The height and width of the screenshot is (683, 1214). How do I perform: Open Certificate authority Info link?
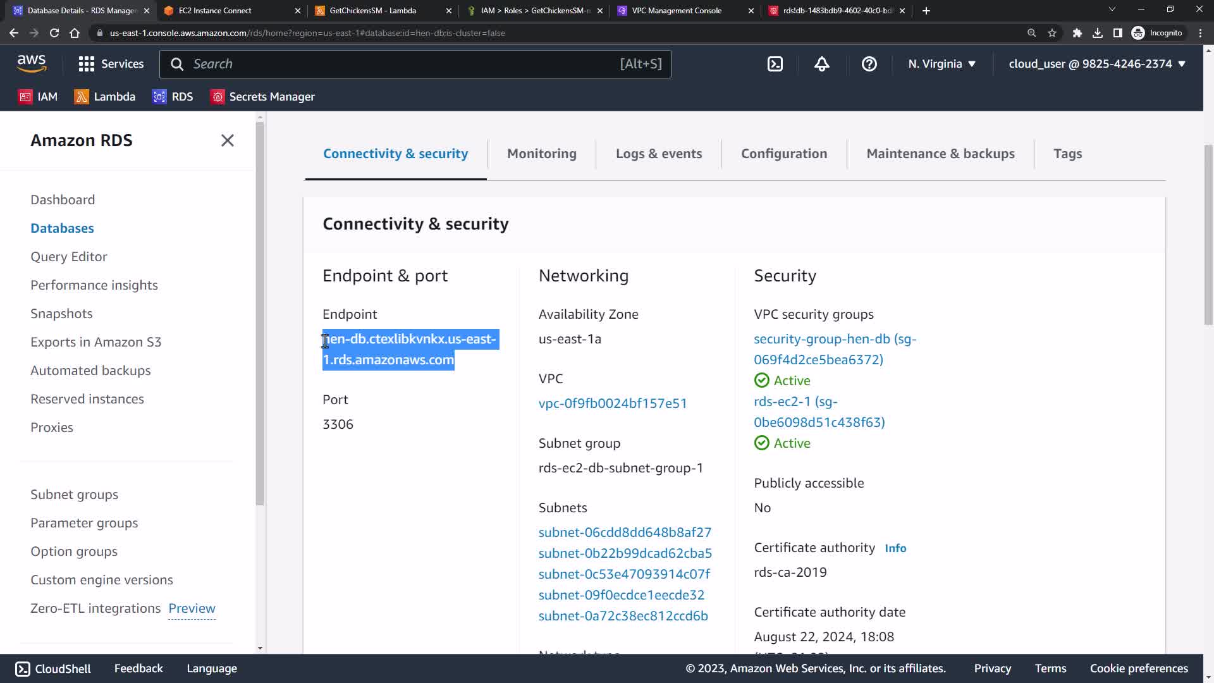(x=895, y=548)
